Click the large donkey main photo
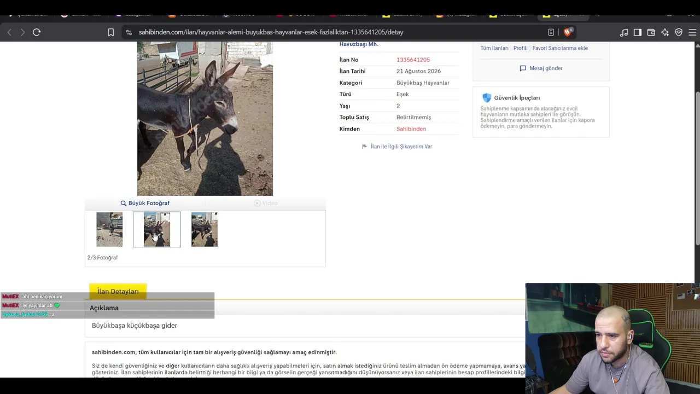This screenshot has width=700, height=394. pyautogui.click(x=205, y=119)
